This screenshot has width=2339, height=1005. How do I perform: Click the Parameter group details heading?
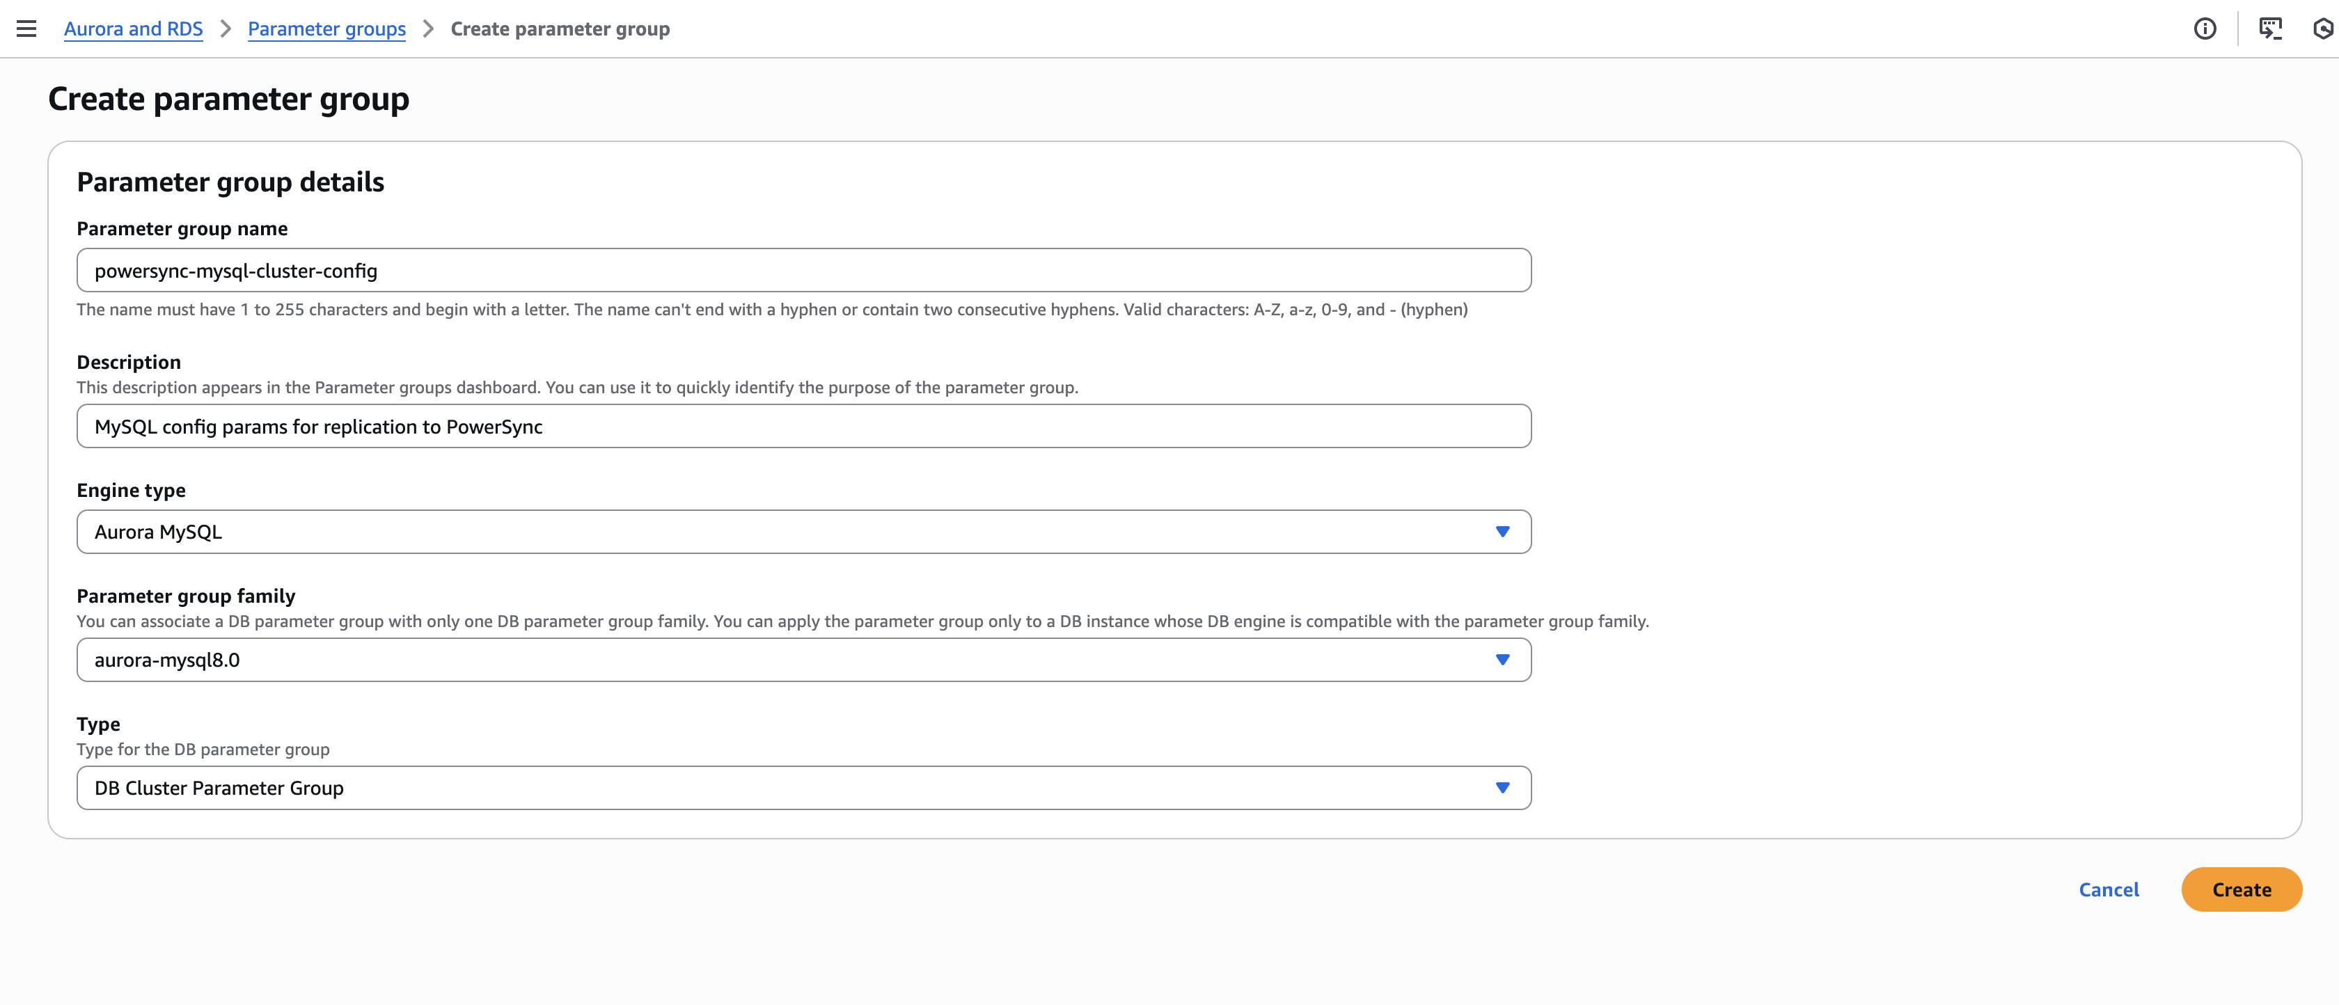(230, 182)
